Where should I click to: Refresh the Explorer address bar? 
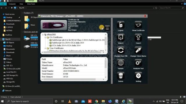coord(156,8)
